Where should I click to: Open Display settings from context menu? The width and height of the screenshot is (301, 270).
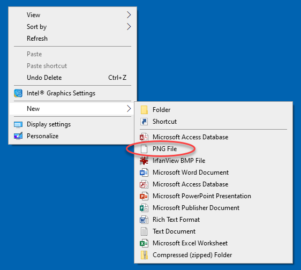point(72,124)
